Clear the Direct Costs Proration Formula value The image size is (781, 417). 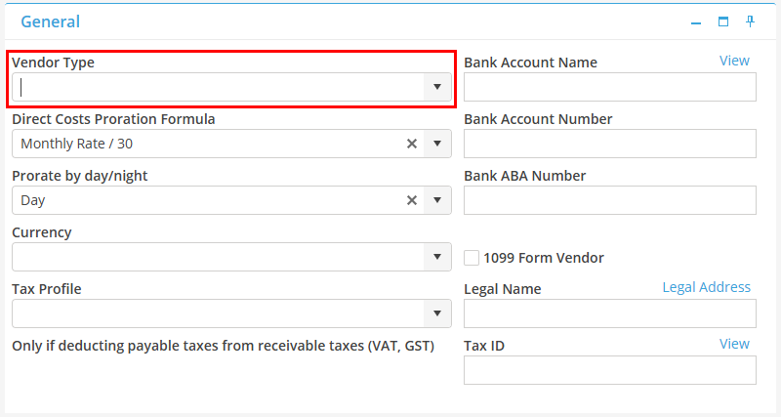coord(412,144)
